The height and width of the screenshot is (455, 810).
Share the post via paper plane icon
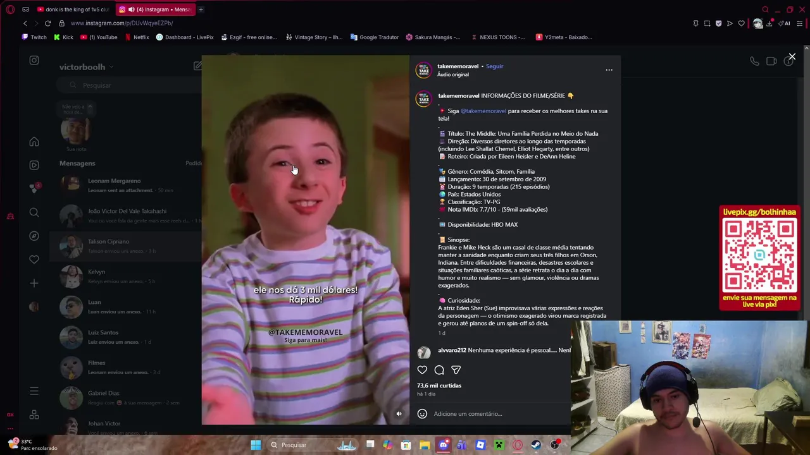coord(456,370)
